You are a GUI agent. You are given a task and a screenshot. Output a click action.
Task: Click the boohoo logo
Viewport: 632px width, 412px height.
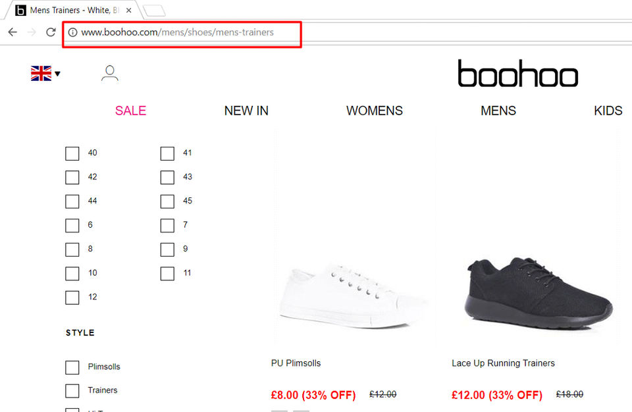(517, 74)
